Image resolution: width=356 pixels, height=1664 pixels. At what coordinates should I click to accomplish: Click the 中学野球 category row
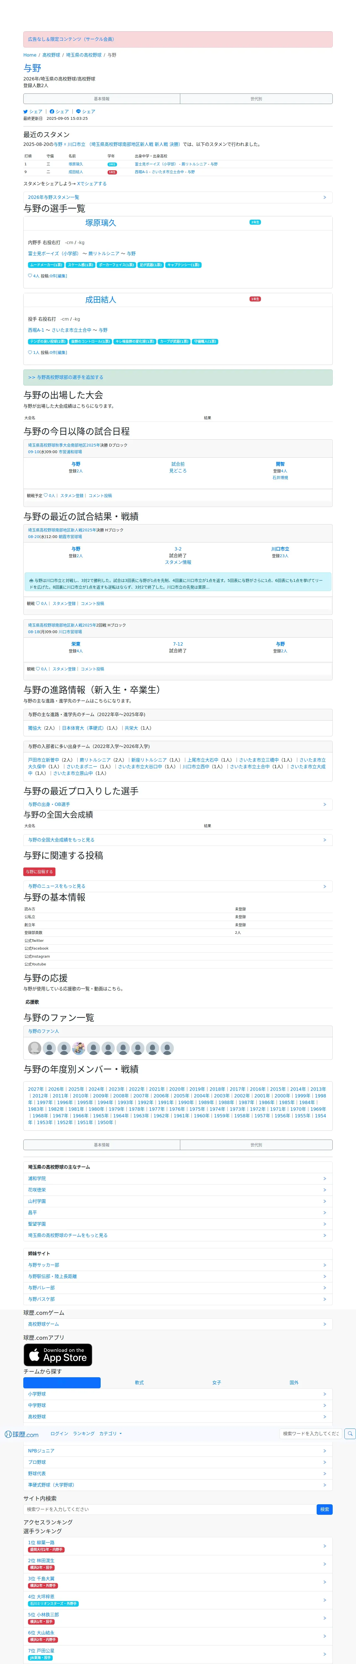click(178, 1406)
